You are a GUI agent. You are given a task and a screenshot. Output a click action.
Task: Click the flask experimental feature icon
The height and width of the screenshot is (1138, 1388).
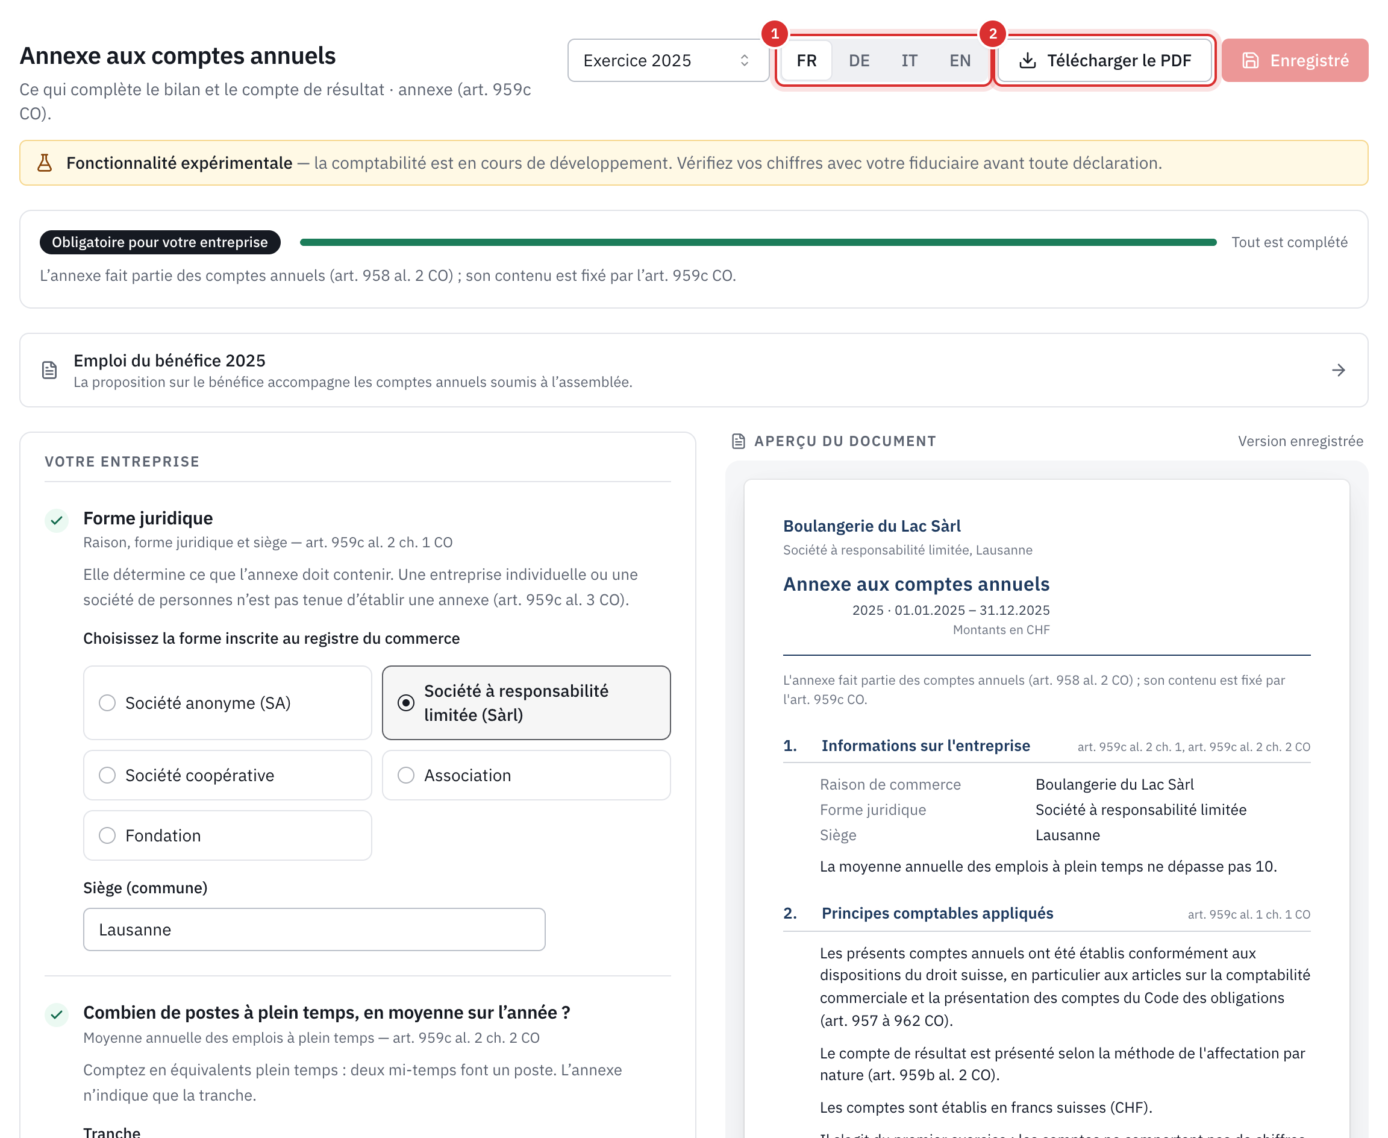(x=45, y=163)
